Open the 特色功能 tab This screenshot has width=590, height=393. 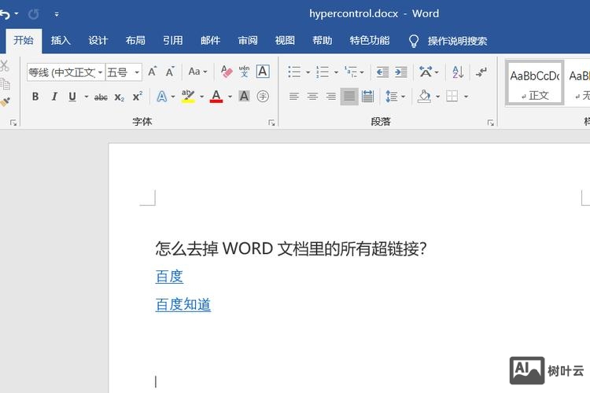tap(370, 40)
